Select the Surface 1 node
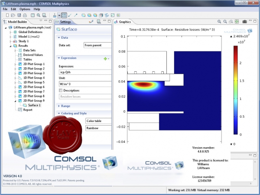 click(34, 105)
